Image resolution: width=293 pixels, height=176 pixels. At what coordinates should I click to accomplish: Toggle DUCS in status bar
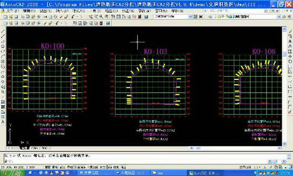(x=103, y=167)
